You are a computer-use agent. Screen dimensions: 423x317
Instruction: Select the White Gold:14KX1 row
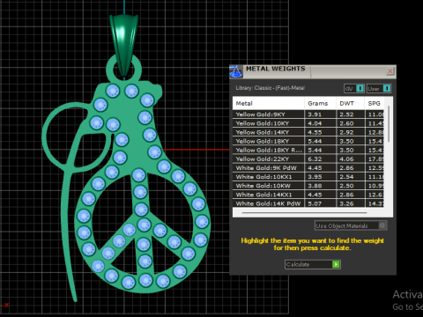coord(308,195)
